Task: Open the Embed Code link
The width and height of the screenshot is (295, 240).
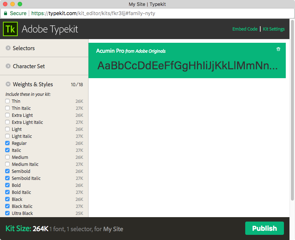Action: [245, 29]
